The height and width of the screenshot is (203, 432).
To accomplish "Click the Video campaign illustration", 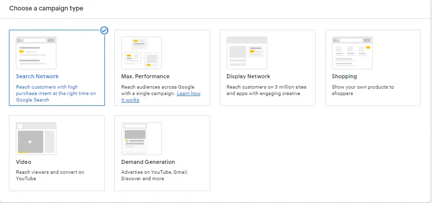I will tap(36, 139).
